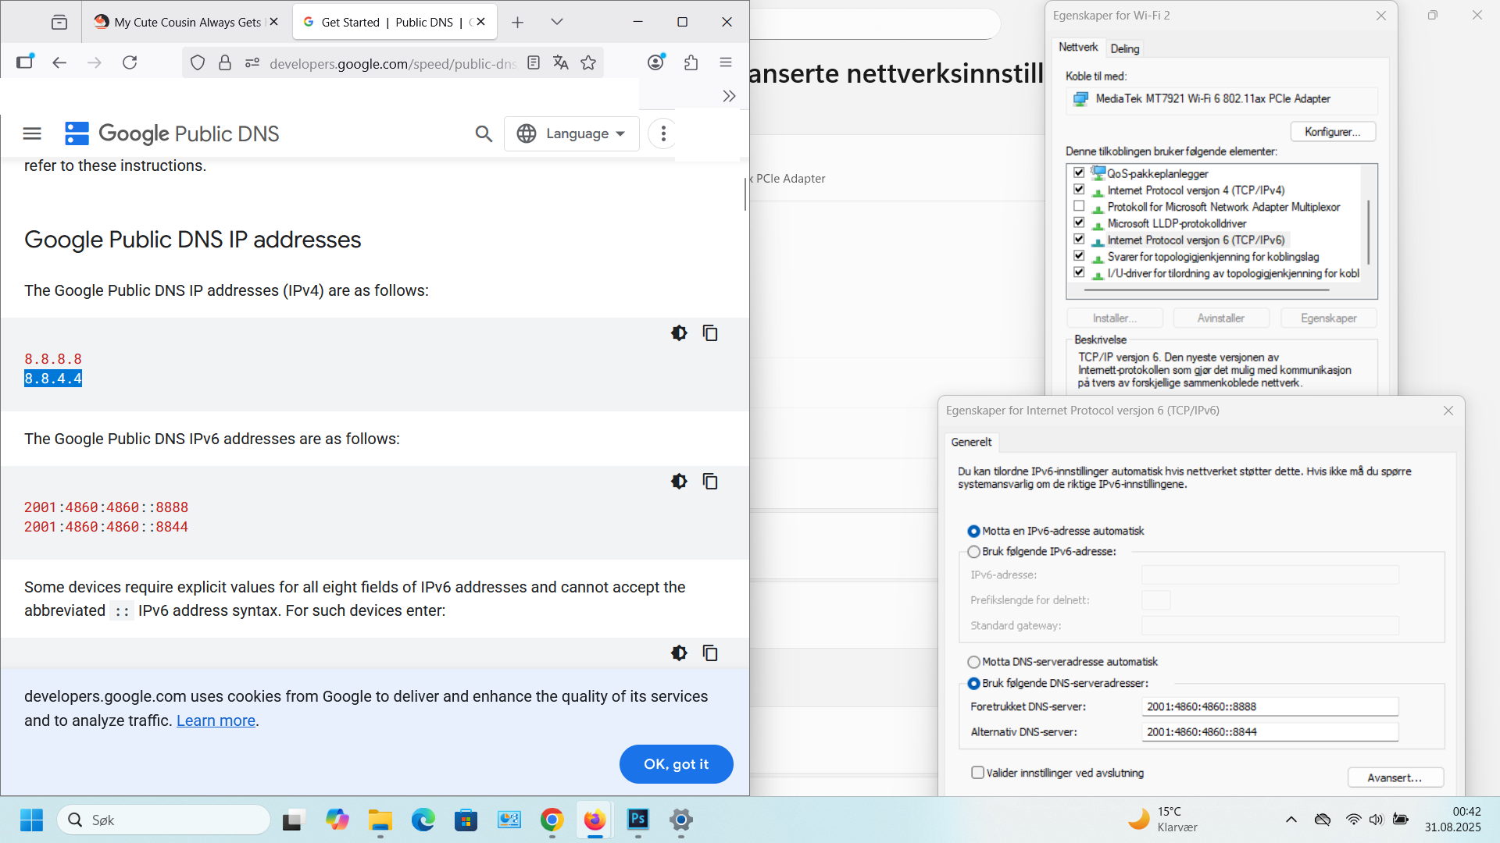This screenshot has width=1500, height=843.
Task: Select Motta en IPv6-adresse automatisk
Action: tap(973, 531)
